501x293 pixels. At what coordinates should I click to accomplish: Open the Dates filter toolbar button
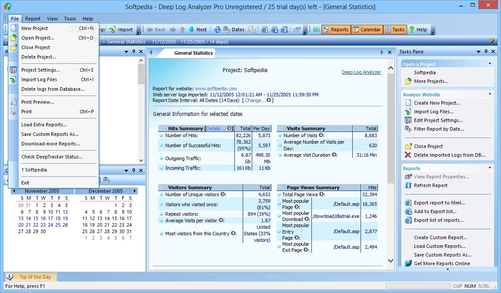[234, 30]
